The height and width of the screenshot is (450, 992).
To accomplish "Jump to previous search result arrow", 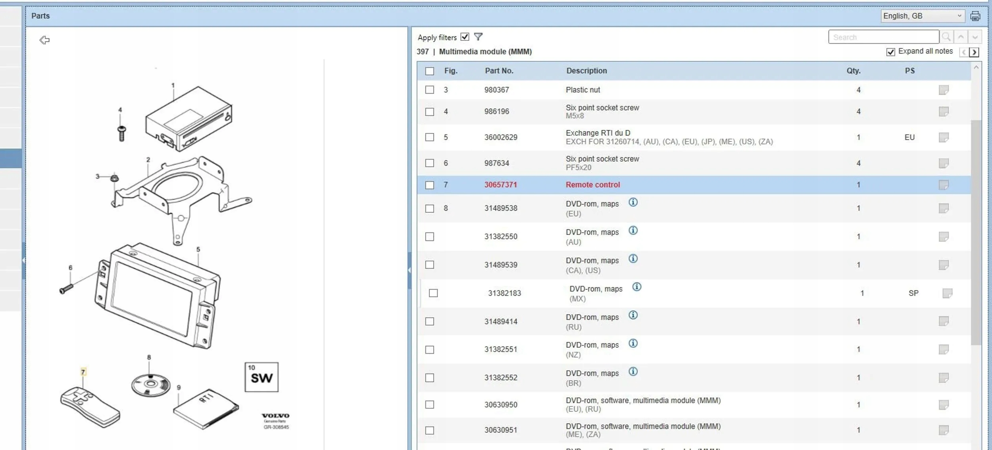I will coord(961,37).
